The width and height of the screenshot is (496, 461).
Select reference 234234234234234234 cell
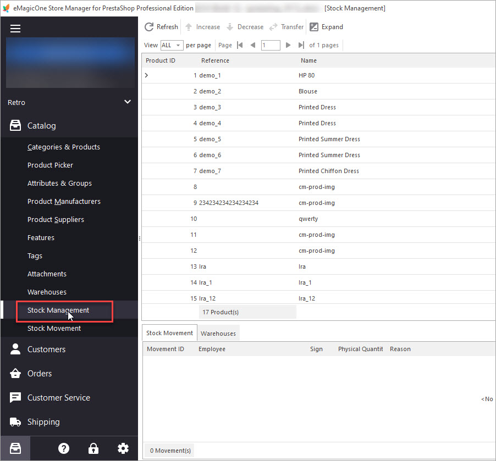click(x=229, y=203)
